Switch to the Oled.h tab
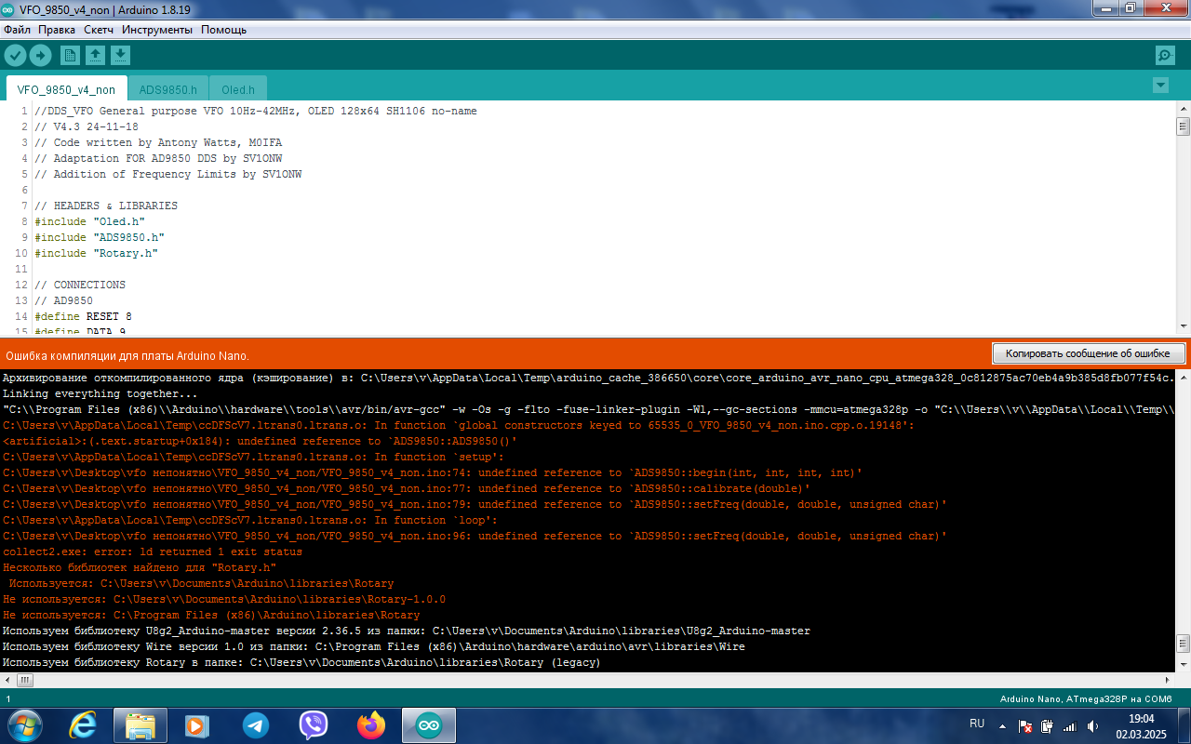The height and width of the screenshot is (744, 1191). 238,89
